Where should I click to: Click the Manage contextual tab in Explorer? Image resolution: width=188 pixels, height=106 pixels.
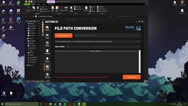click(51, 1)
